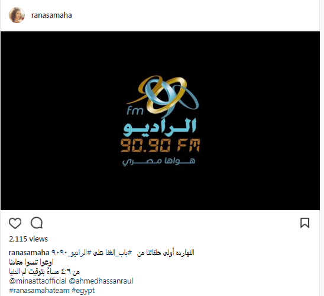Click the ranasamaha name in the caption

click(x=29, y=253)
